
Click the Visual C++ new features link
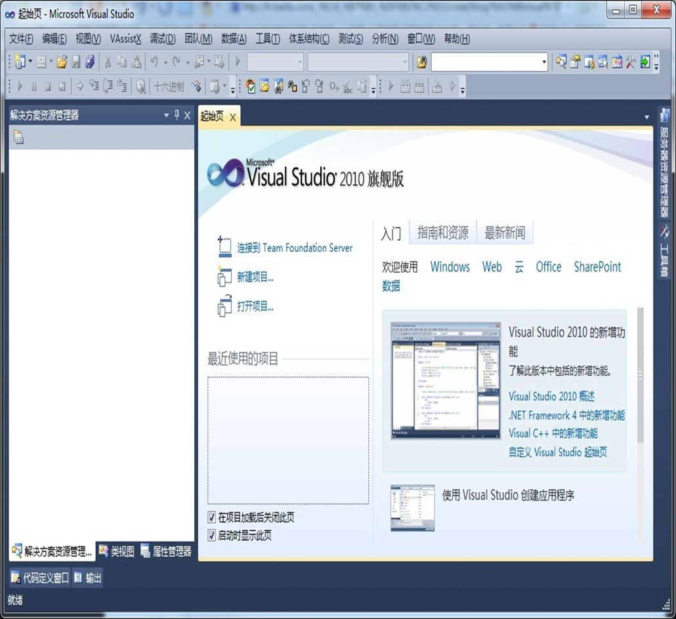point(553,433)
